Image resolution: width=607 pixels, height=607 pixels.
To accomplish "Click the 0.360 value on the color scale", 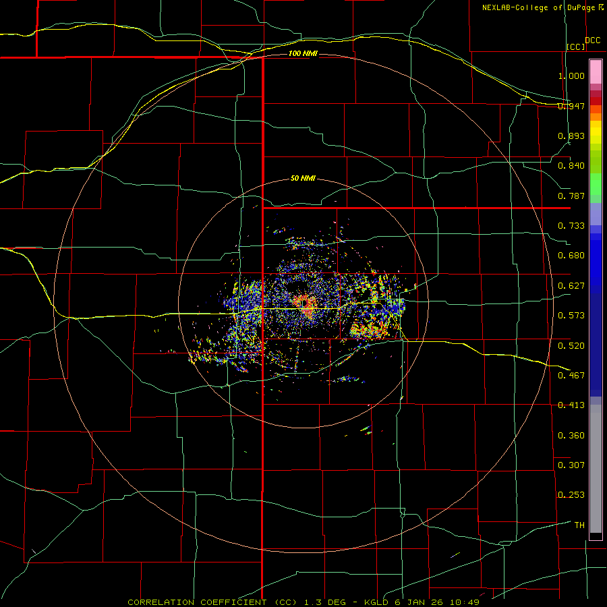I will point(571,435).
